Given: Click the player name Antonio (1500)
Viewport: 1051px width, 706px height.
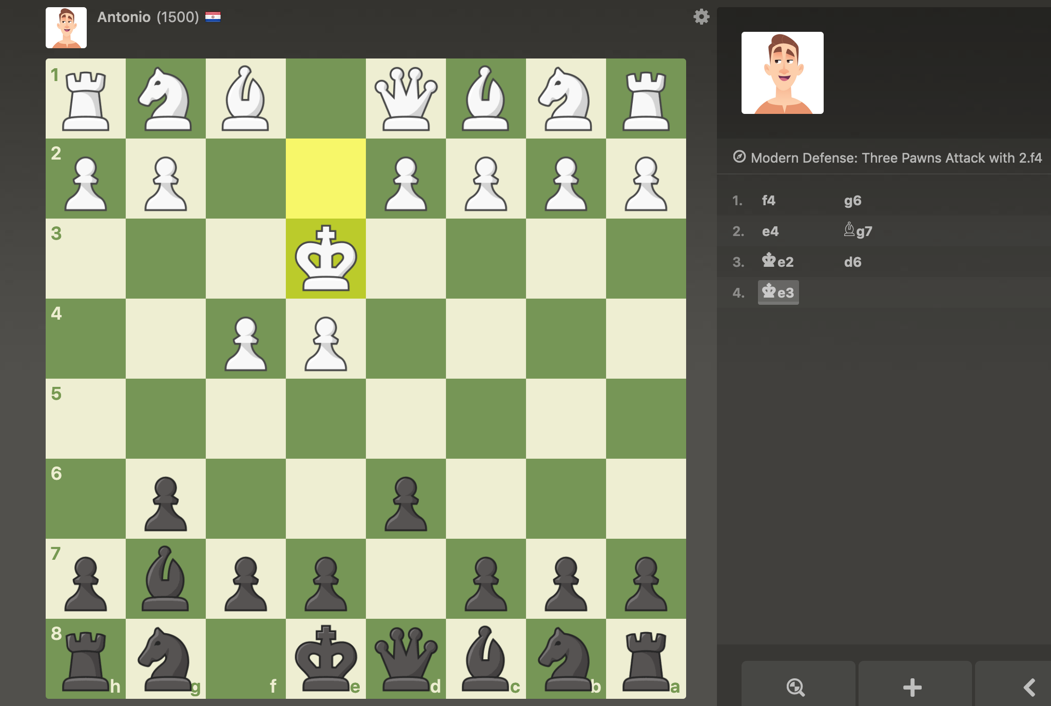Looking at the screenshot, I should (149, 16).
